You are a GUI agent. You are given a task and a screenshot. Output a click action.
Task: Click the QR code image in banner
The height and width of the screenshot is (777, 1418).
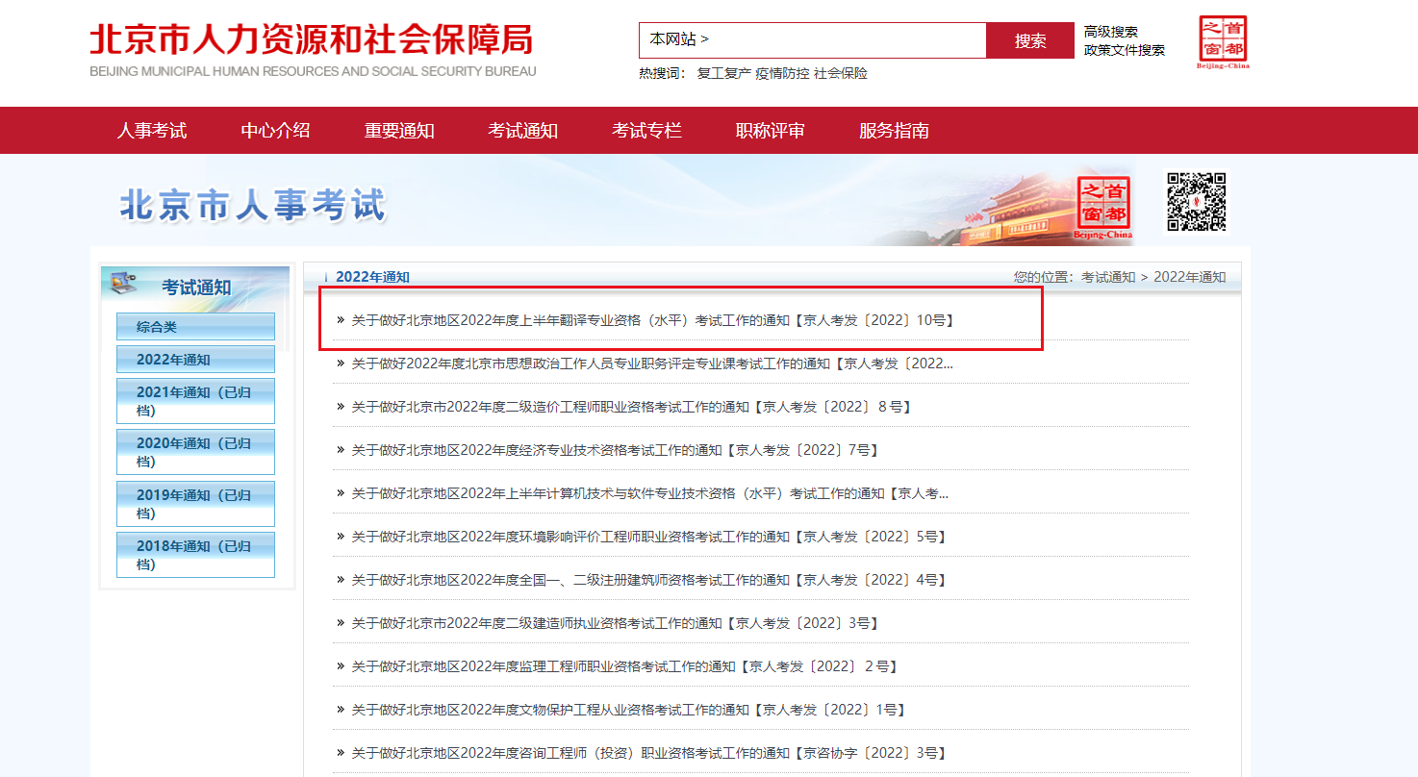click(1196, 202)
